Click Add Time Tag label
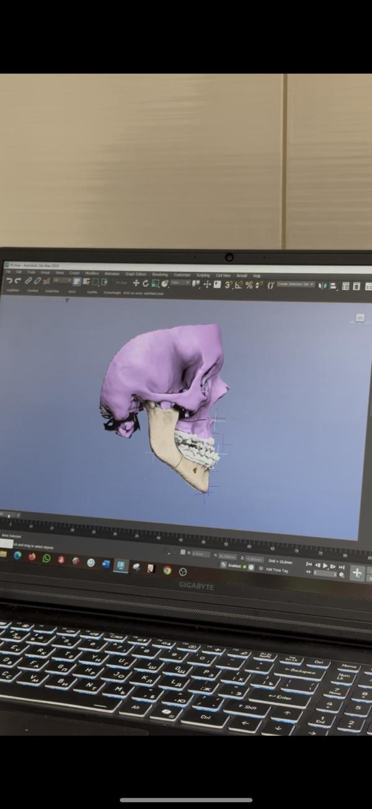Image resolution: width=372 pixels, height=809 pixels. [277, 570]
